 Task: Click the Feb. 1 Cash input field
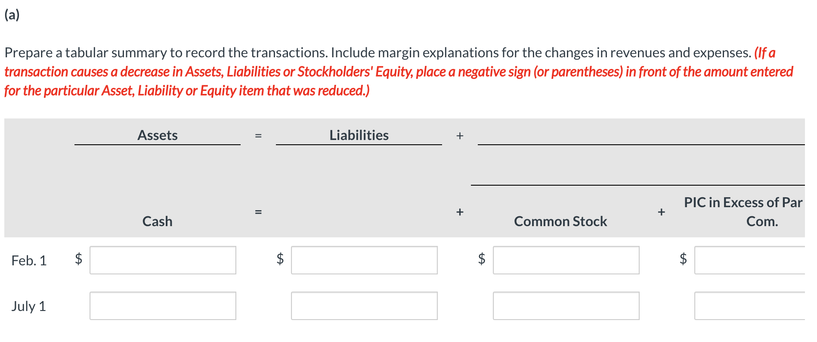point(163,260)
